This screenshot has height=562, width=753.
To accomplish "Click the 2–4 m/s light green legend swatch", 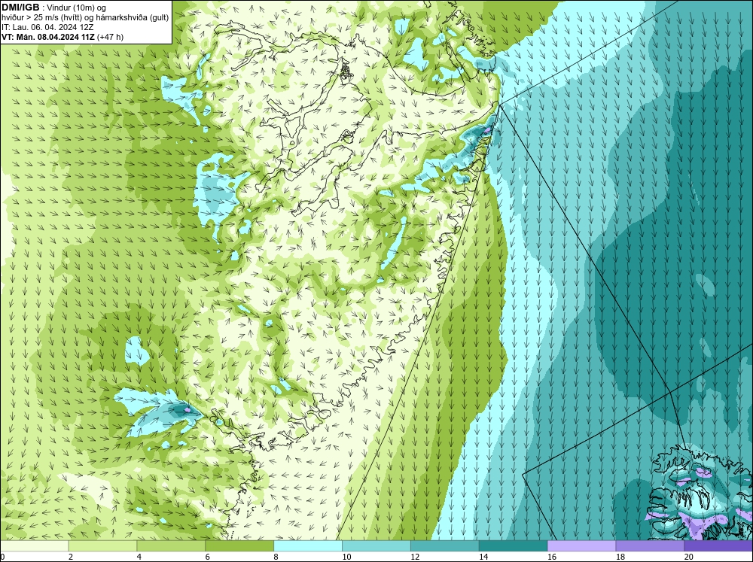I will click(102, 545).
